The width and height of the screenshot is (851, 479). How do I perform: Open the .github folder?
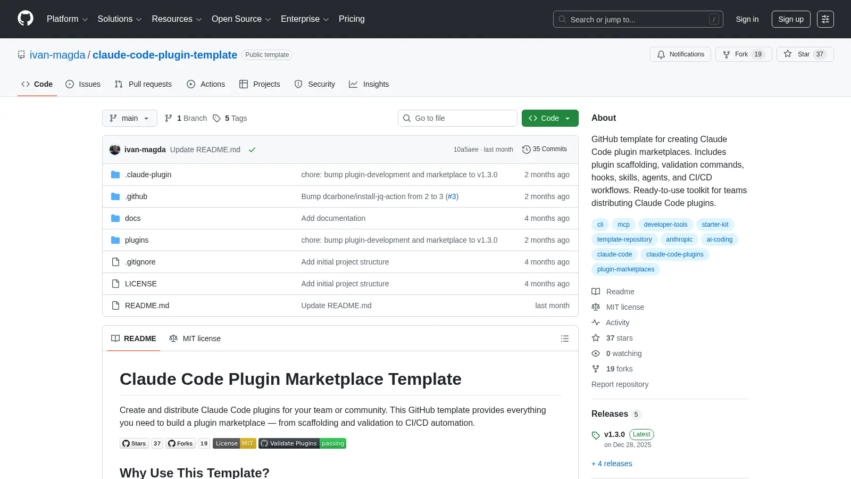(x=136, y=196)
